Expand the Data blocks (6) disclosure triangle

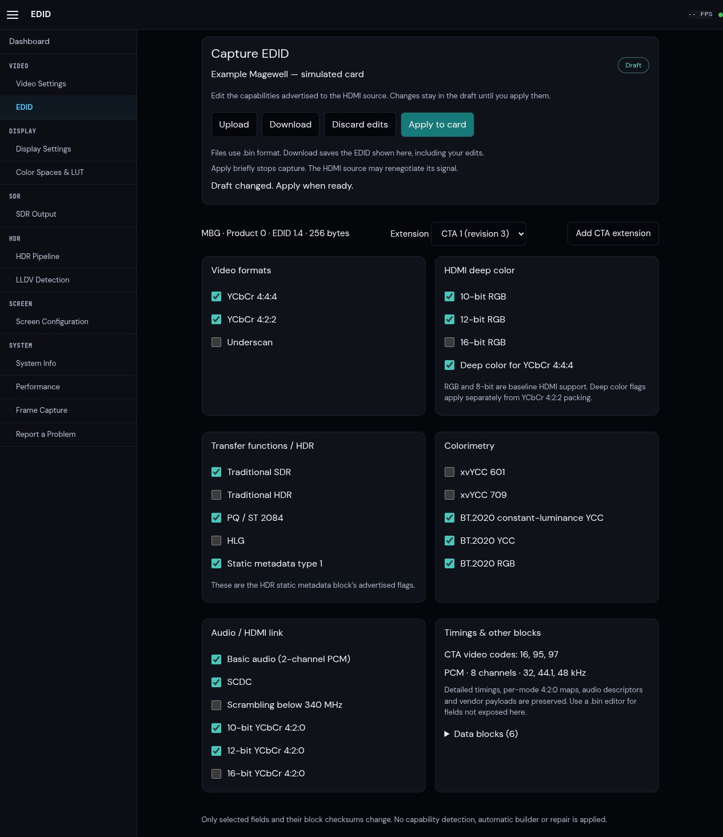[447, 734]
